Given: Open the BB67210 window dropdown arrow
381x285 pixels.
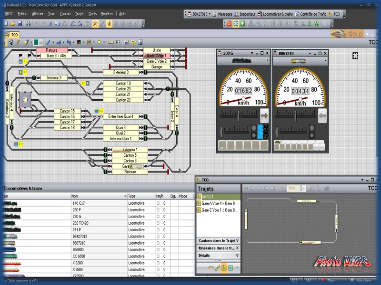Looking at the screenshot, I should (x=310, y=53).
